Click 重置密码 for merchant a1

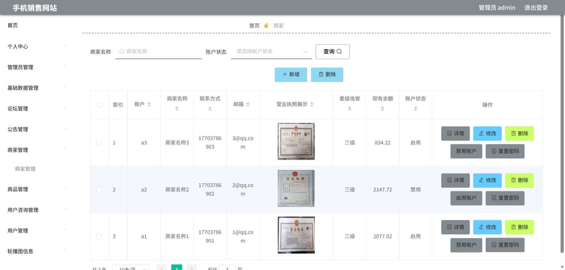click(505, 245)
